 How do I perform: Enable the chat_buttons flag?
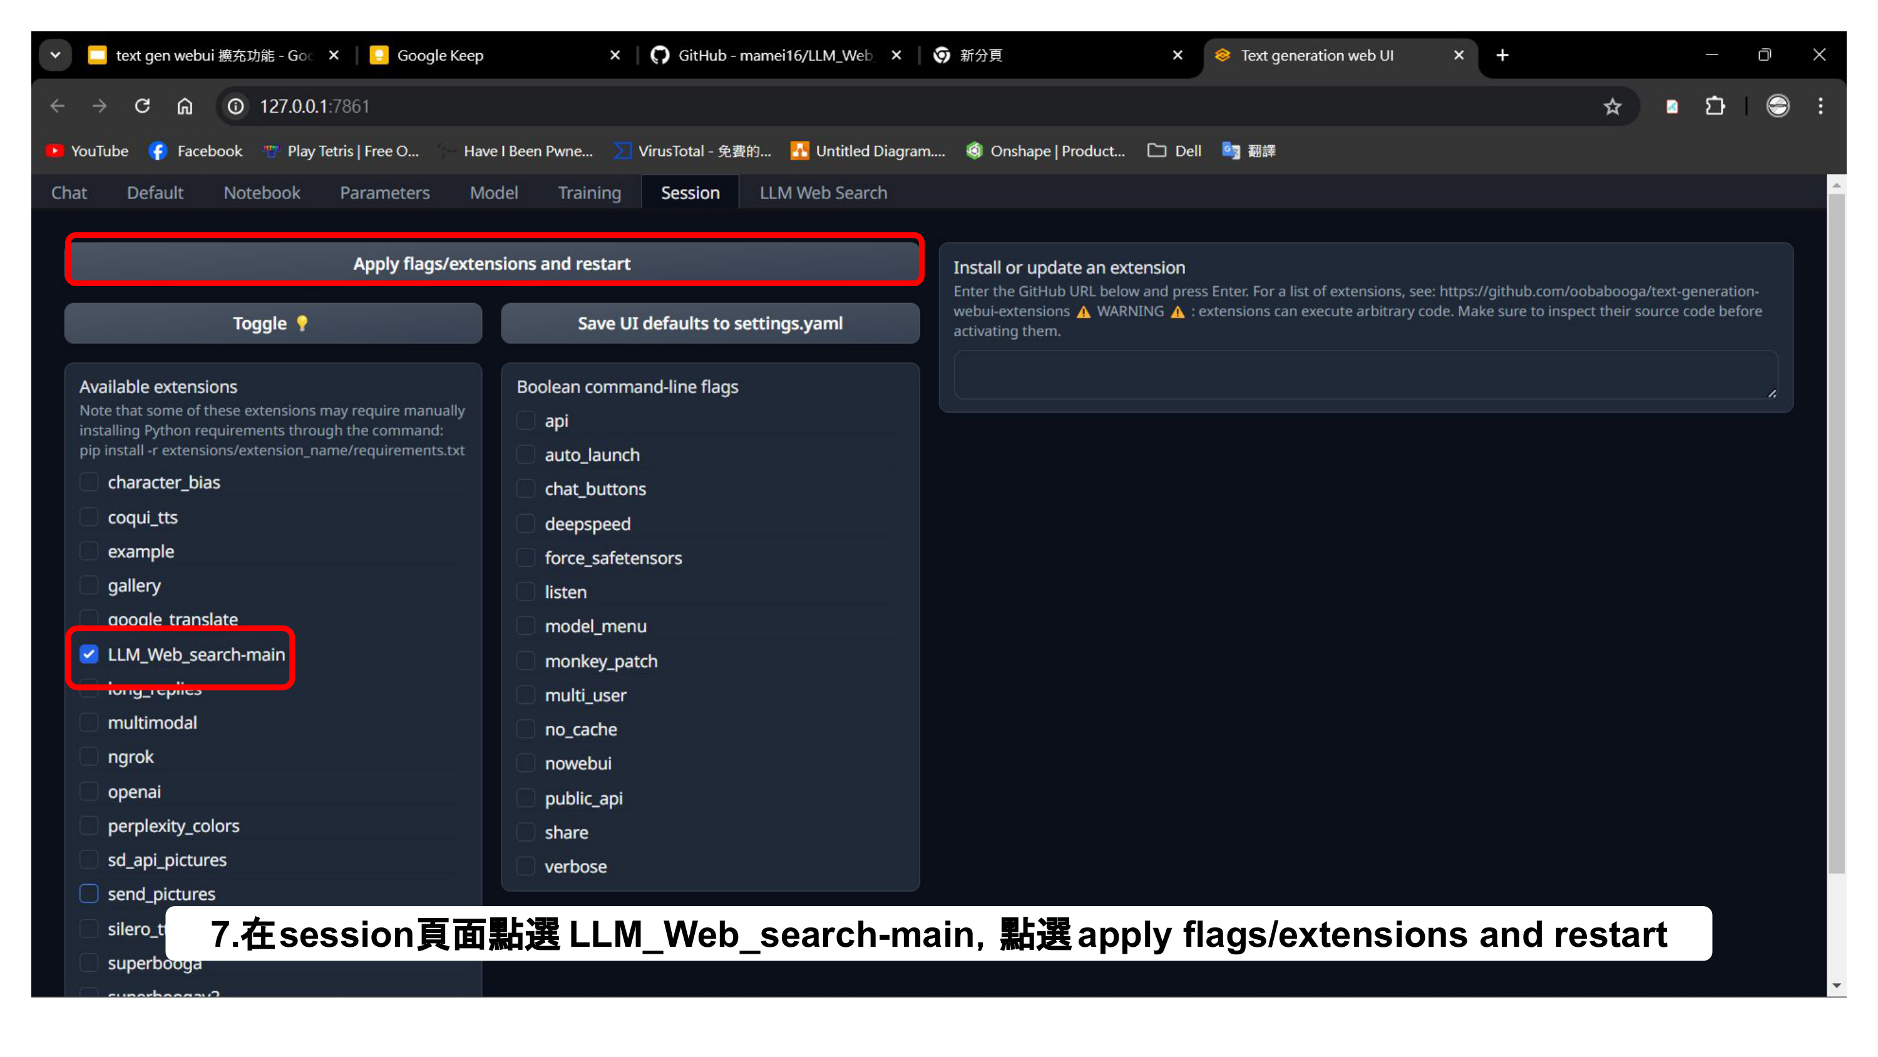click(x=526, y=489)
